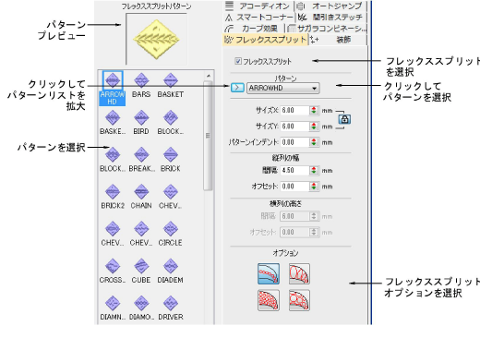Open the 装飾 tab
This screenshot has width=480, height=338.
338,40
